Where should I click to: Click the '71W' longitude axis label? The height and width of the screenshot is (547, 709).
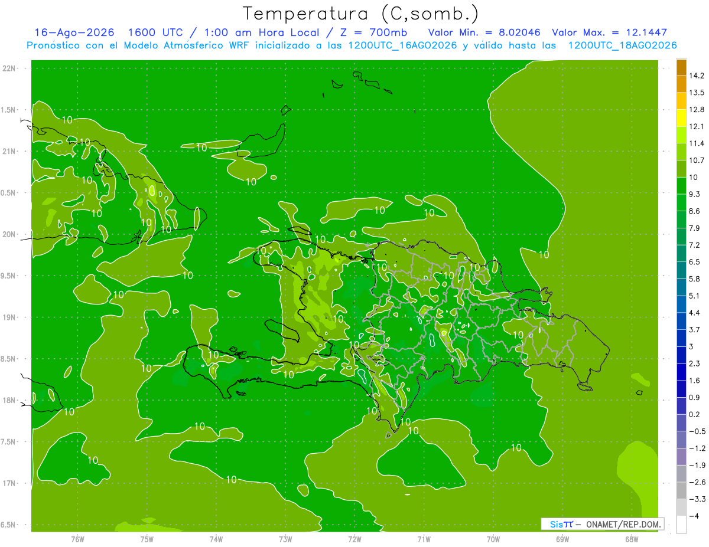point(424,539)
